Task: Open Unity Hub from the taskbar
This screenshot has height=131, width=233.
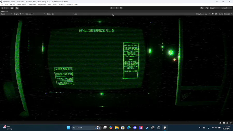Action: (159, 128)
